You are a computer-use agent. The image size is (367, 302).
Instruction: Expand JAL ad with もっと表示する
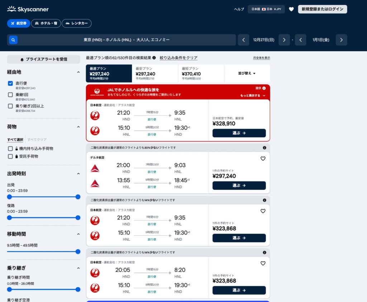253,95
